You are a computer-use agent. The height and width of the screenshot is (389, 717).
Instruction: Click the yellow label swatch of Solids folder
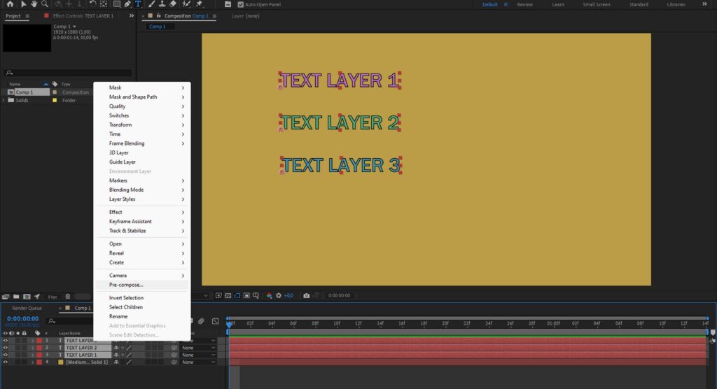(x=55, y=101)
